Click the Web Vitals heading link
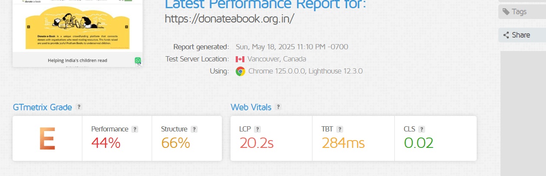 [x=251, y=107]
